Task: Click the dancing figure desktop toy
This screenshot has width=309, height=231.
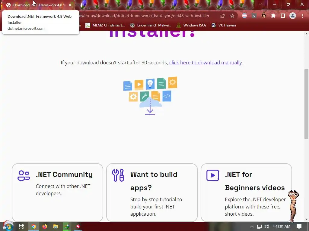Action: coord(293,206)
